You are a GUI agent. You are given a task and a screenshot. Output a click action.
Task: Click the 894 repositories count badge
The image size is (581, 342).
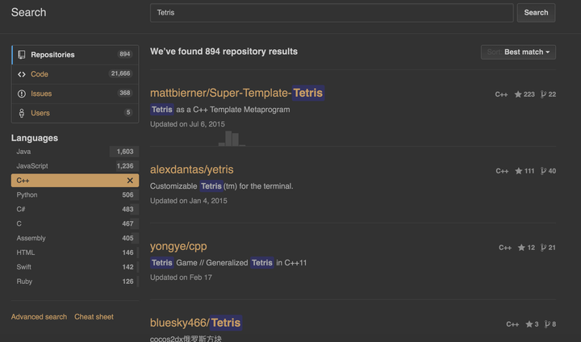tap(125, 54)
